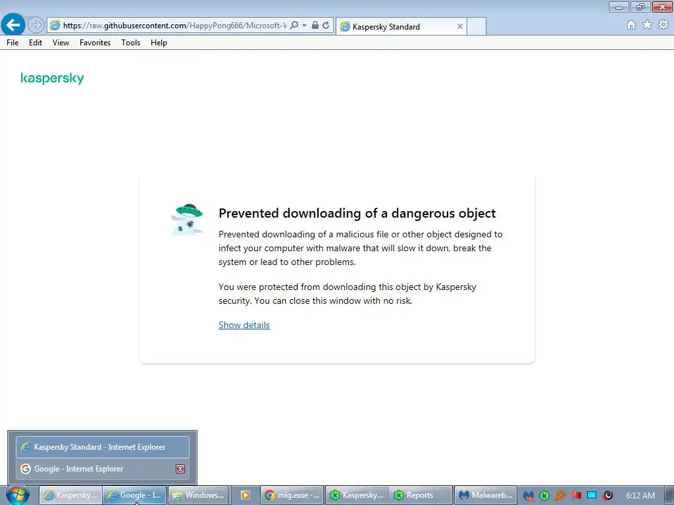Click the Show details link
The width and height of the screenshot is (674, 505).
coord(244,325)
